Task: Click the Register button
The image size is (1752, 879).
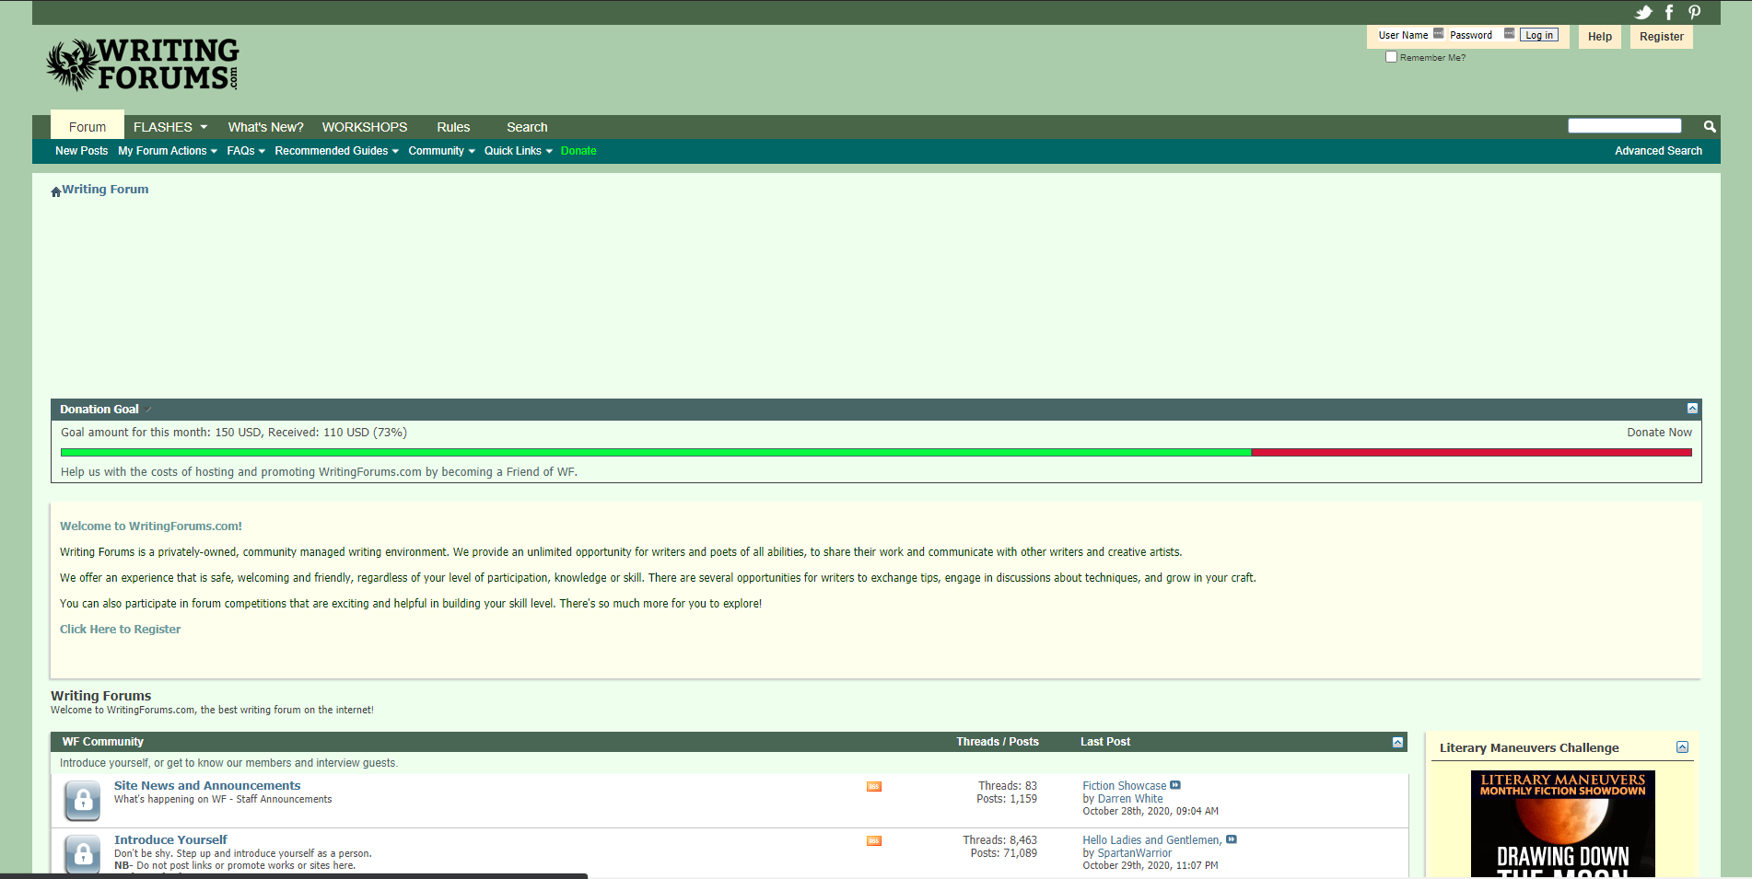Action: (x=1662, y=37)
